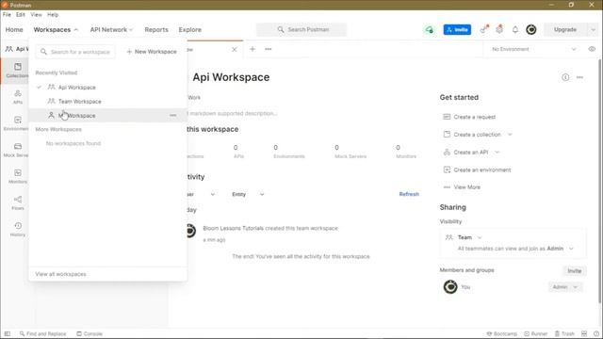Open the Console in status bar
Viewport: 603px width, 339px height.
[x=90, y=333]
